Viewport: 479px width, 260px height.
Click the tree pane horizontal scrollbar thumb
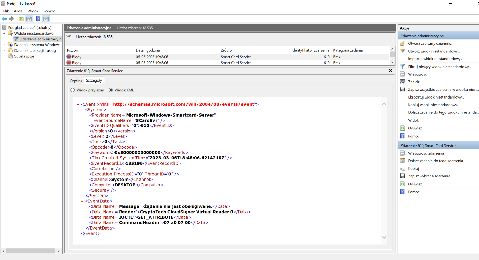[30, 251]
